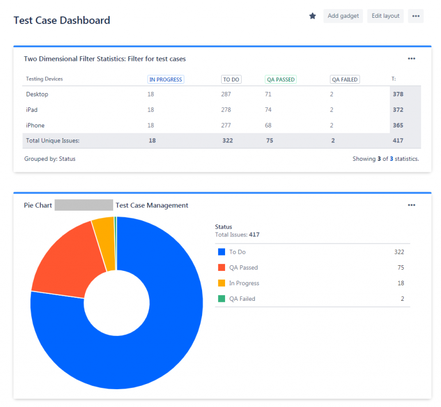
Task: Open Pie Chart gadget ellipsis menu
Action: tap(411, 205)
